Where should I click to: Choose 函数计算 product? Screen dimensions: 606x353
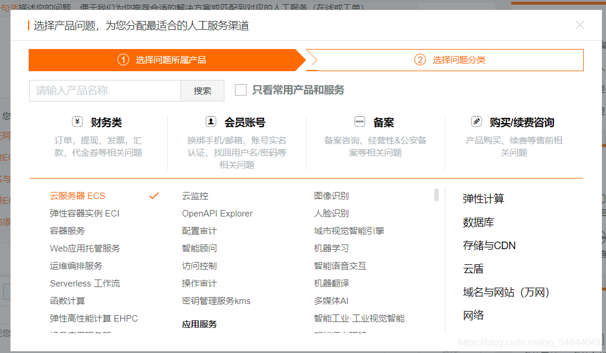coord(67,301)
